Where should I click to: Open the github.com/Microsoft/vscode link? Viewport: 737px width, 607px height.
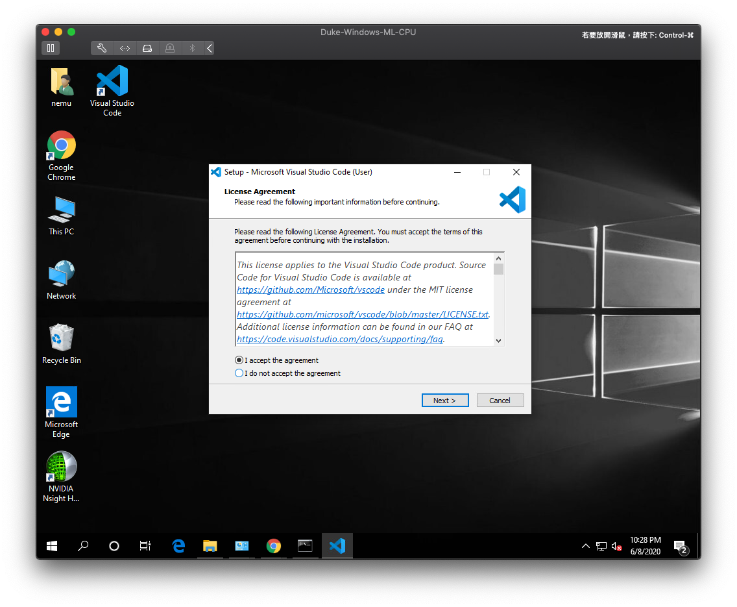tap(310, 290)
